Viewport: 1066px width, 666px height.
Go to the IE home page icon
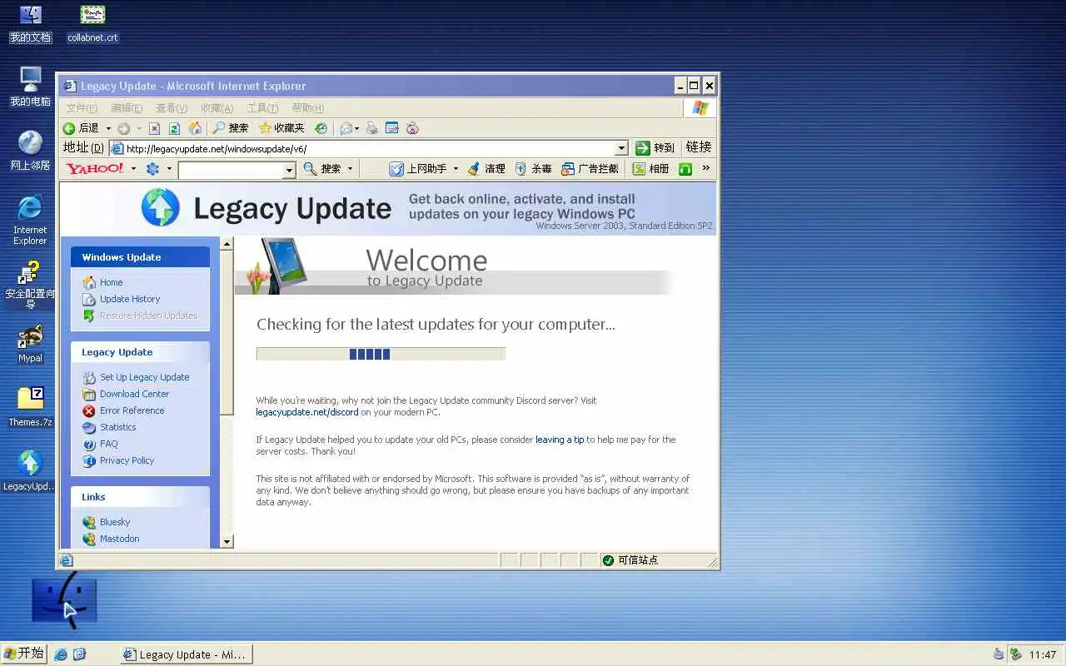coord(195,128)
